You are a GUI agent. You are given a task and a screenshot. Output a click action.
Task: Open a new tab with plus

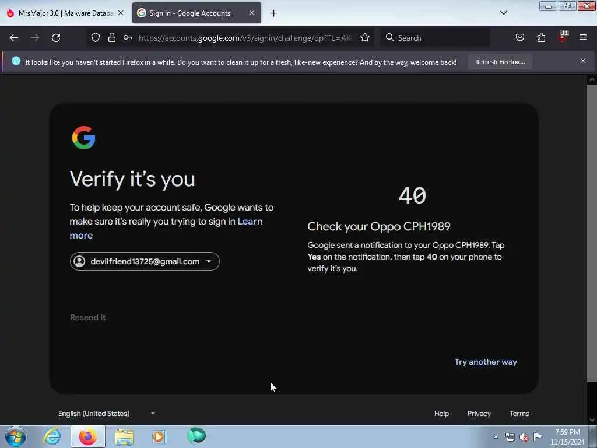tap(274, 13)
